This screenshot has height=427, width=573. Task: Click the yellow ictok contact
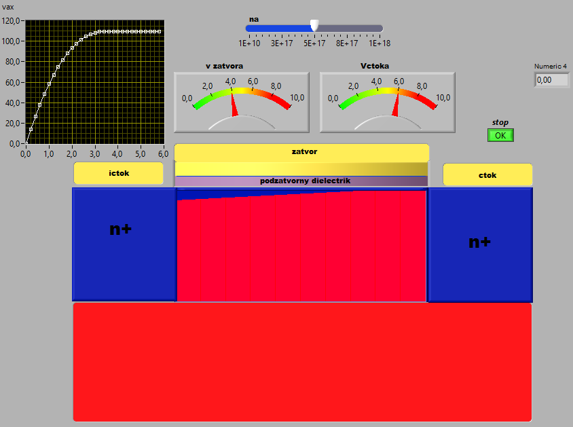[118, 173]
